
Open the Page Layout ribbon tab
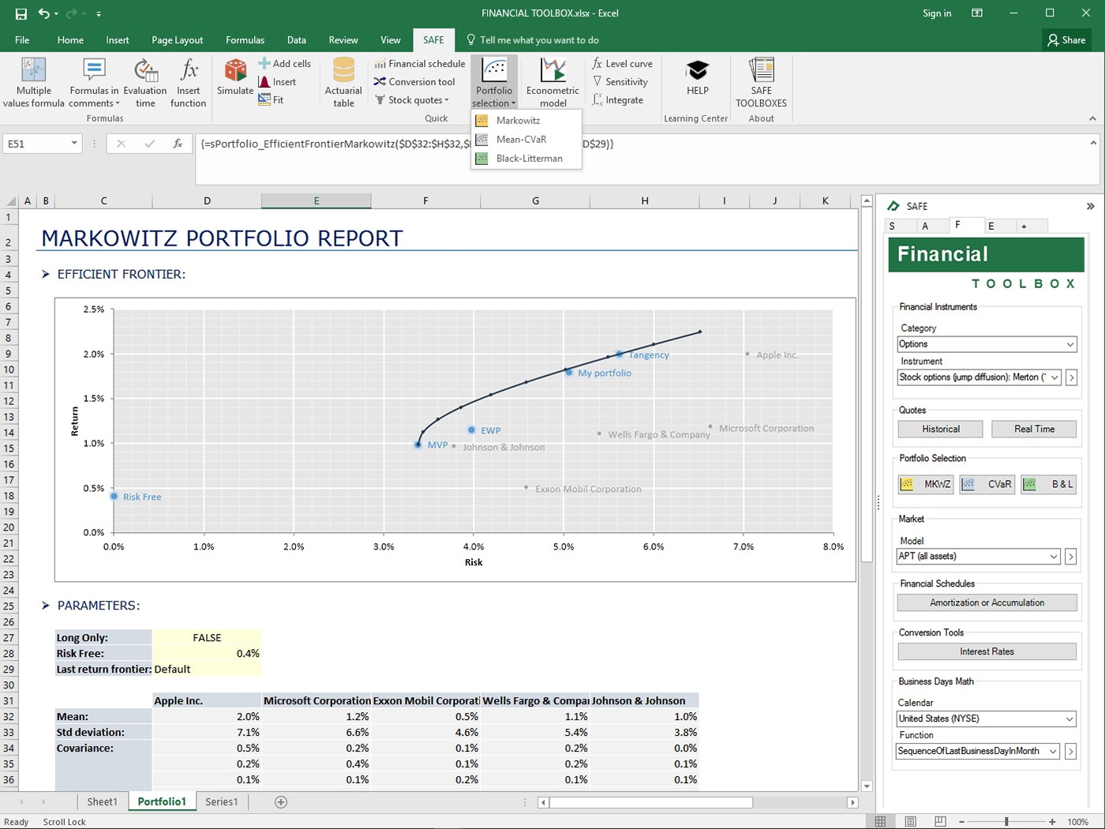coord(177,40)
